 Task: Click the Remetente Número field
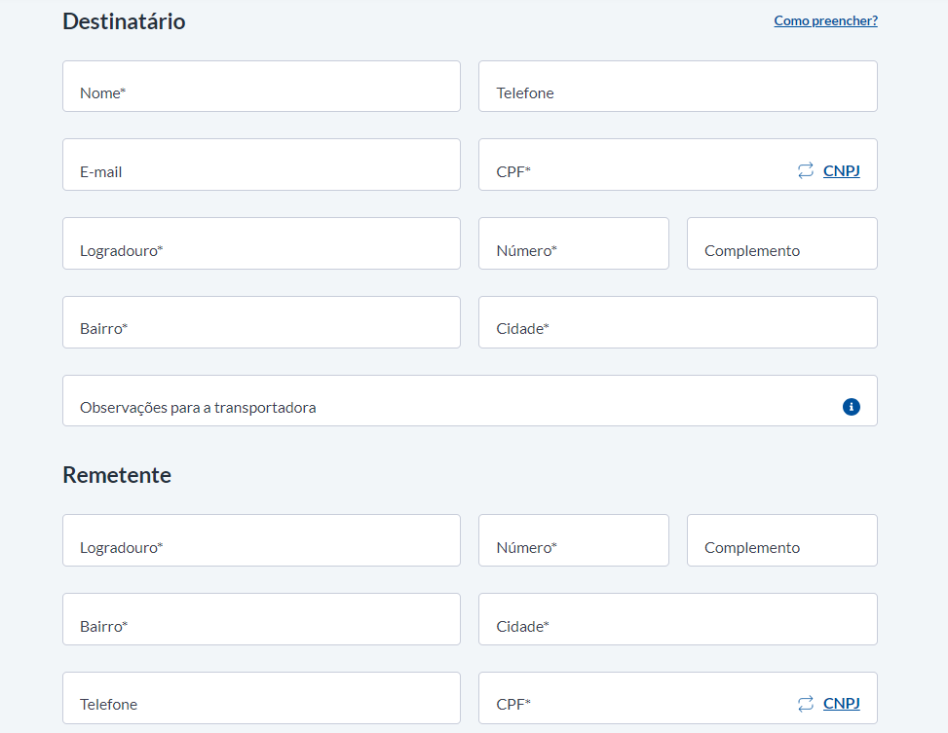tap(574, 540)
